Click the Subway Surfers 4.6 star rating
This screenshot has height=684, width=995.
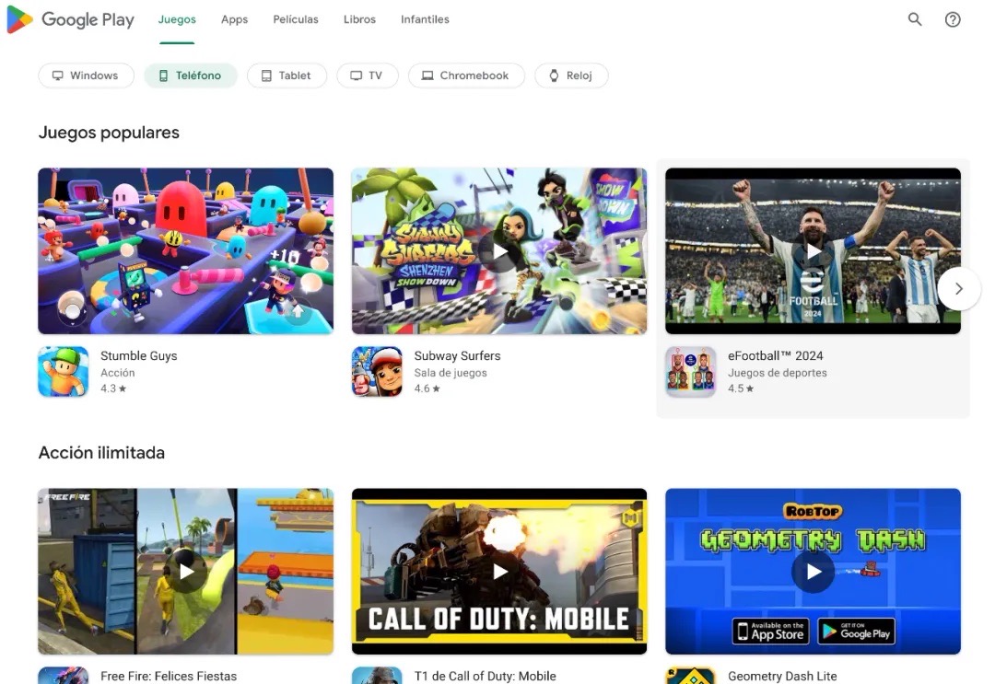[427, 388]
